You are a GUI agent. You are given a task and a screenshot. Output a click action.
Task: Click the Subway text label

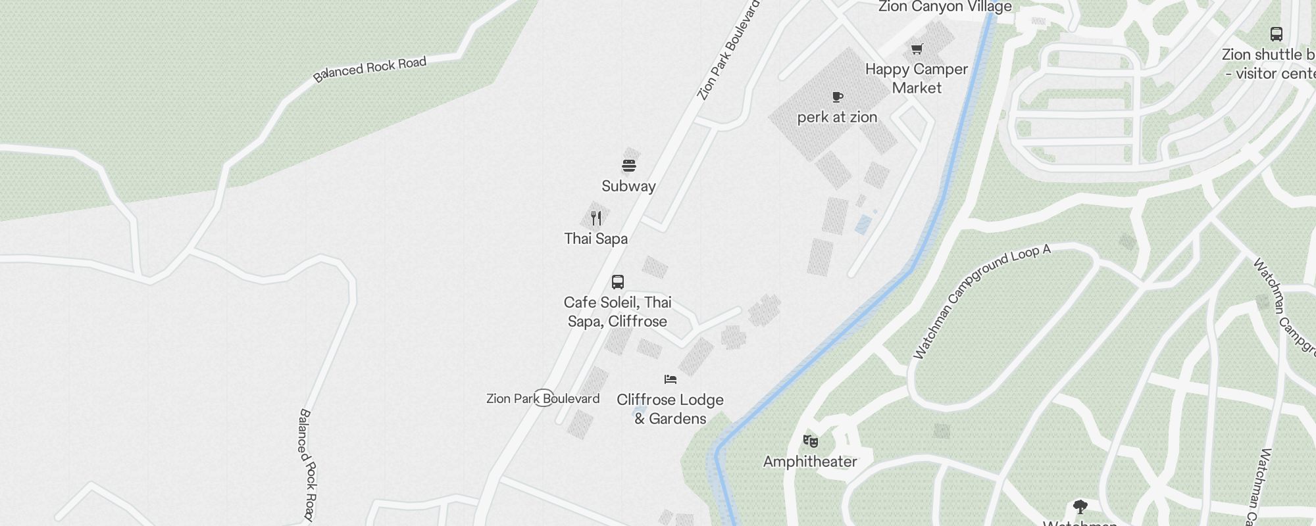[x=628, y=186]
